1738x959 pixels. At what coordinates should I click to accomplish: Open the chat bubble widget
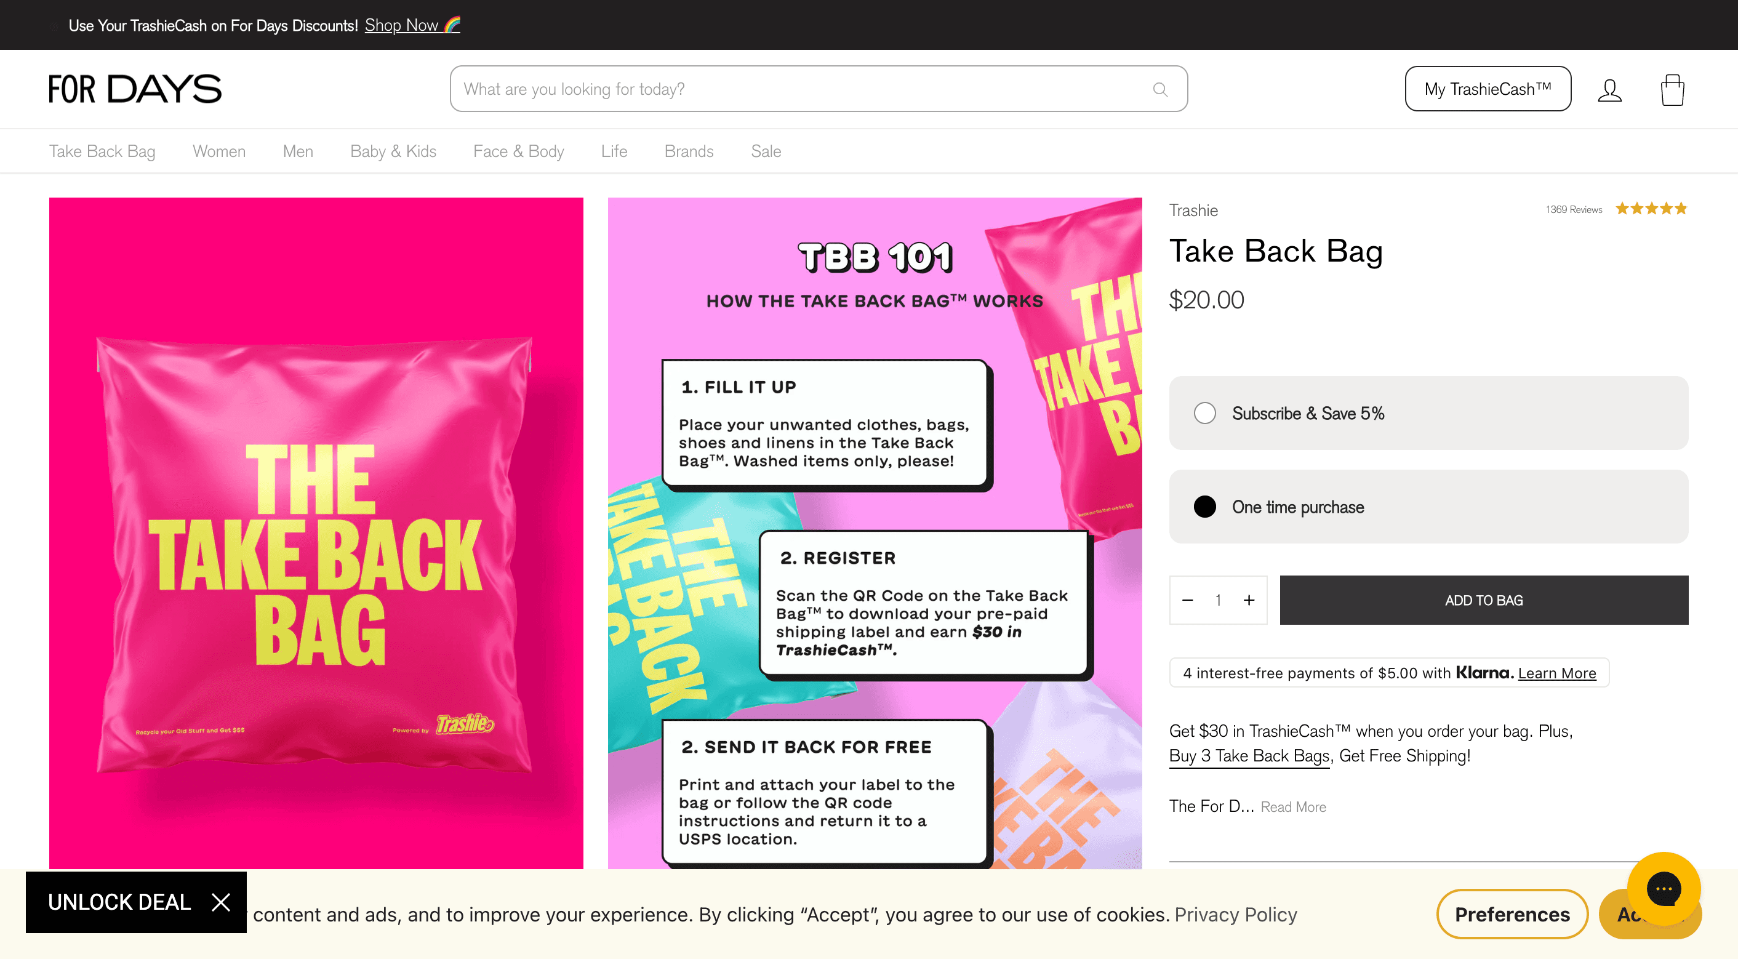(1663, 888)
